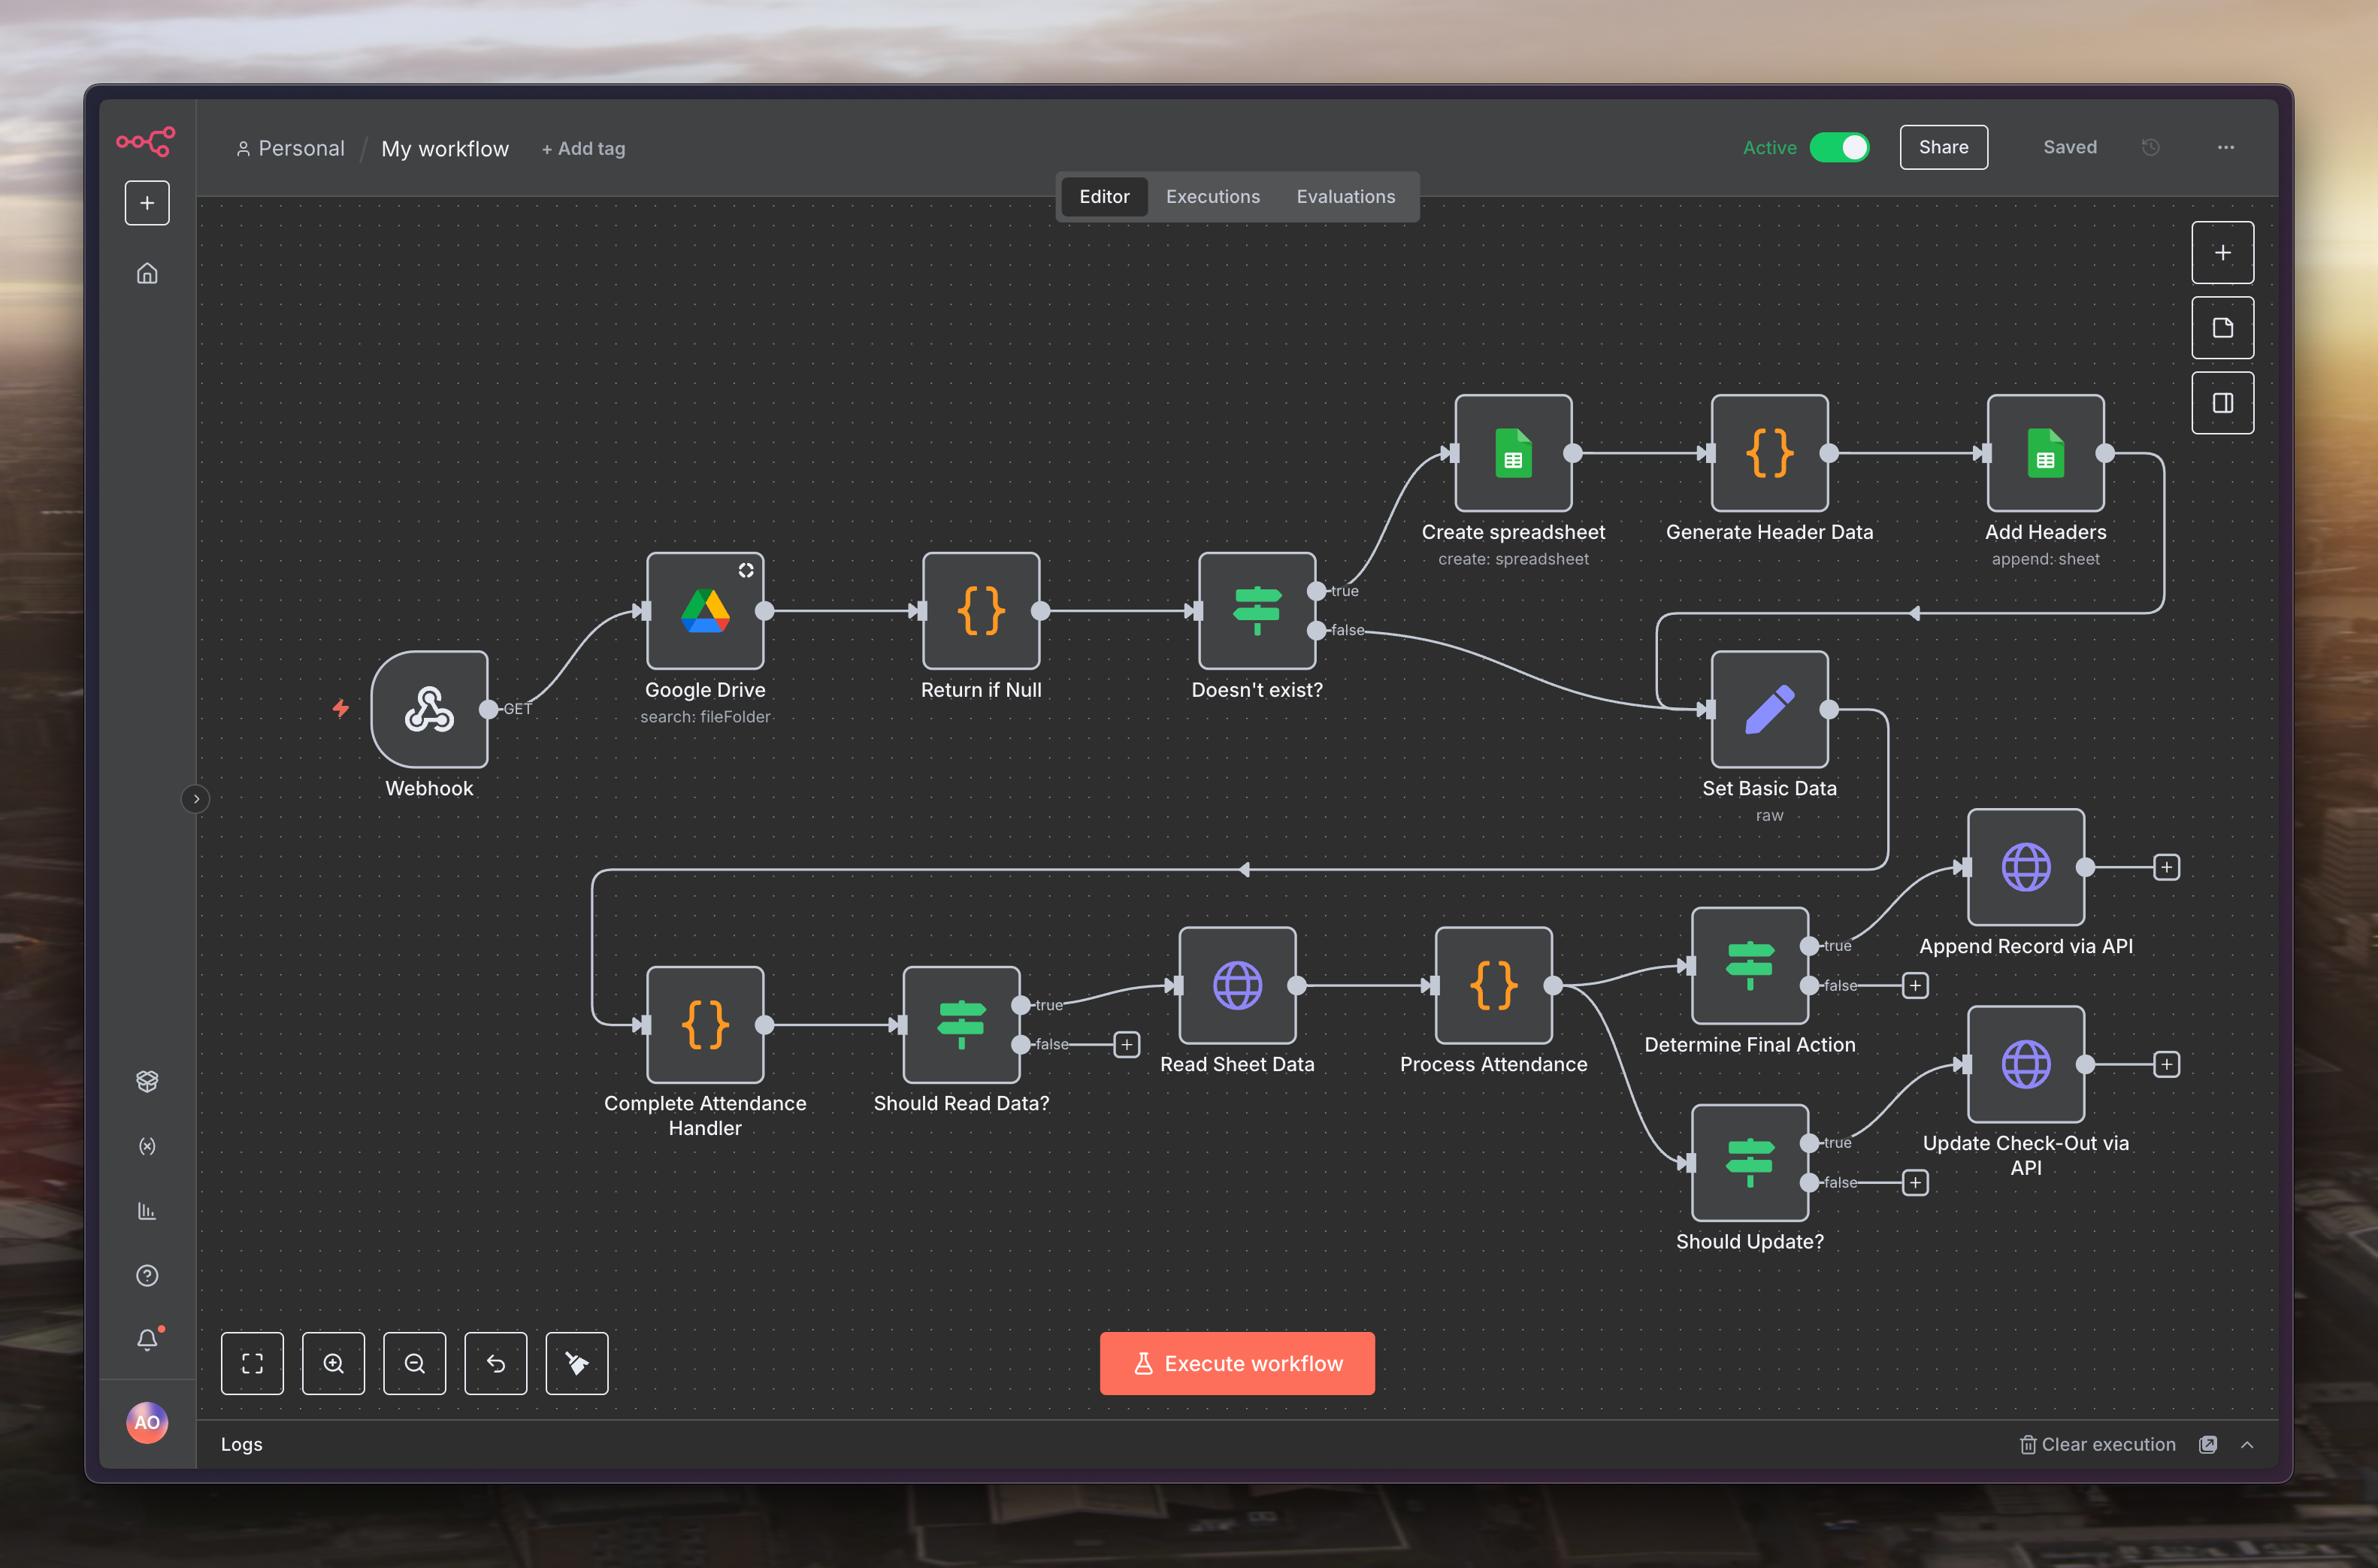Click the zoom out magnifier icon

point(414,1363)
